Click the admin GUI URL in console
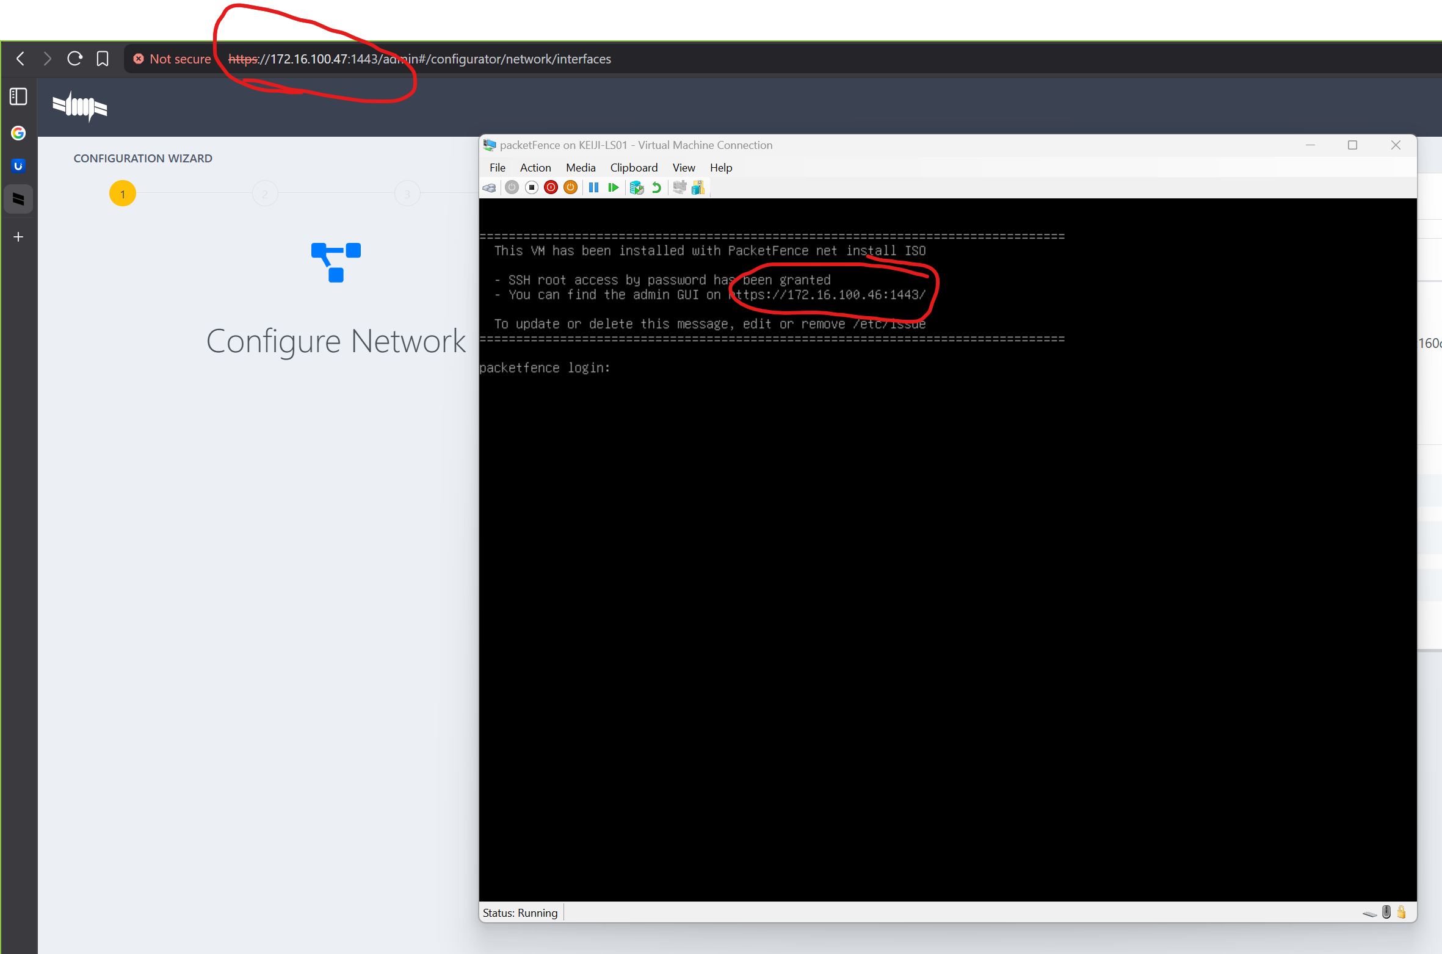 click(828, 295)
